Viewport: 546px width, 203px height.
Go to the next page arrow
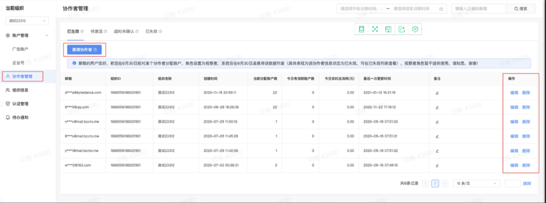coord(445,183)
